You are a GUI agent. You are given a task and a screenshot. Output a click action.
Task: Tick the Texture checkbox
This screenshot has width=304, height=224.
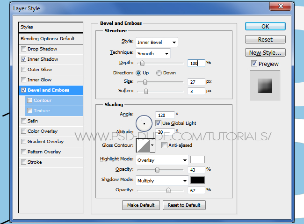click(29, 110)
